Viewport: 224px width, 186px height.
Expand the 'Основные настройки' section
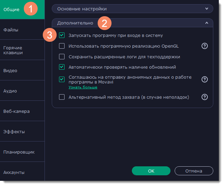207,8
